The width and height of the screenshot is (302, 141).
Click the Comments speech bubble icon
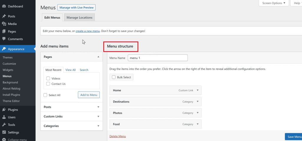coord(4,39)
